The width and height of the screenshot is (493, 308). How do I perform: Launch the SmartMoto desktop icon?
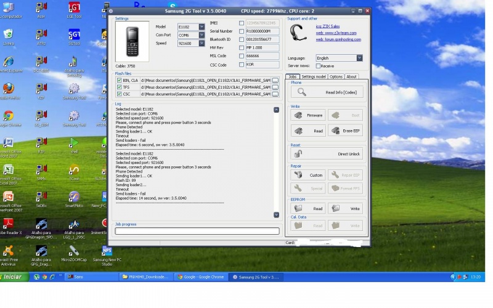[x=74, y=199]
